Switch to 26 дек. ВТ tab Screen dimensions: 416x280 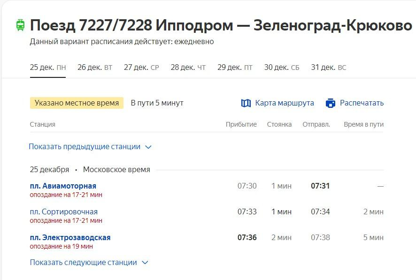click(95, 68)
